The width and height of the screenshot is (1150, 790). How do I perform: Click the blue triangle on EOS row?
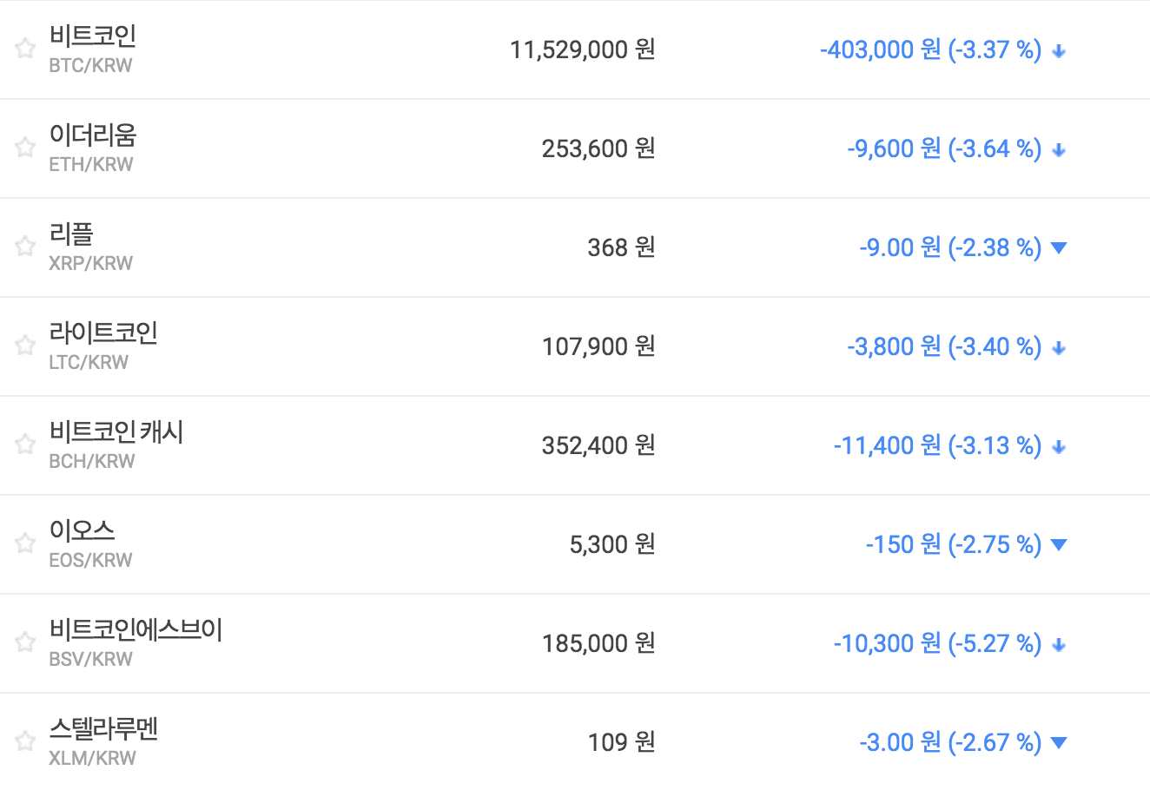pyautogui.click(x=1058, y=545)
